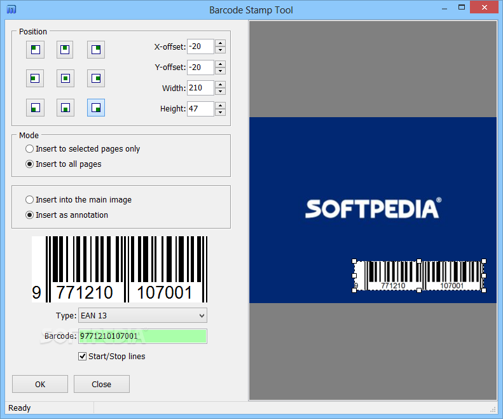
Task: Minimize the Barcode Stamp Tool window
Action: (x=444, y=9)
